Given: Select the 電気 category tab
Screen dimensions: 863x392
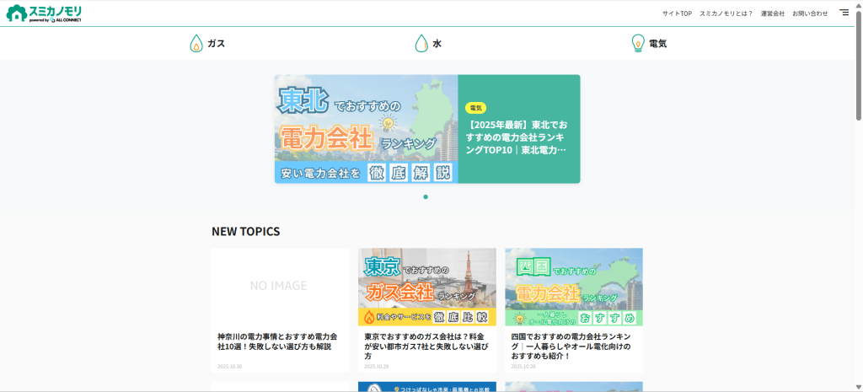Looking at the screenshot, I should 657,44.
